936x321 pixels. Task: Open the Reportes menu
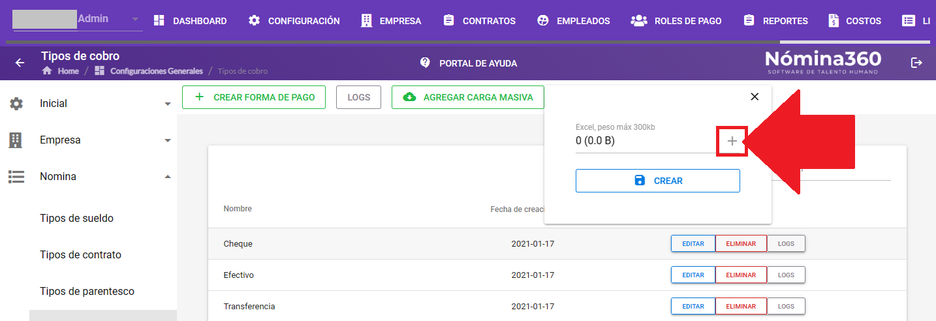(775, 21)
